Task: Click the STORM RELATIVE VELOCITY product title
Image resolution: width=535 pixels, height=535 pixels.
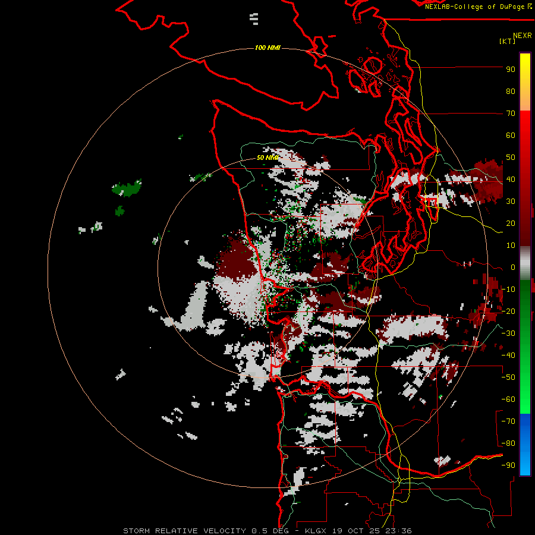Action: [x=184, y=531]
